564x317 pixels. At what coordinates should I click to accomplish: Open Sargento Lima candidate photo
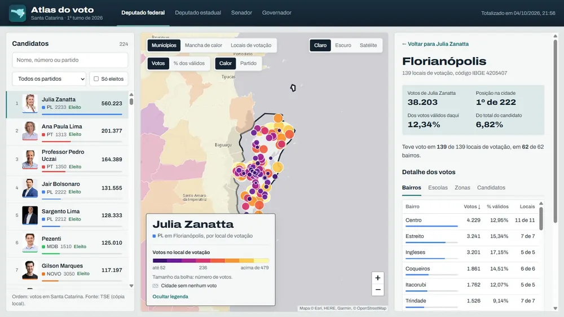pos(30,215)
